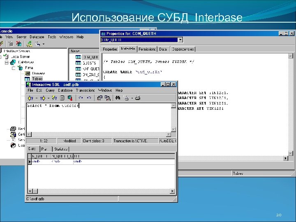Open the Edit menu in Interactive SQL
296x222 pixels.
click(x=39, y=90)
